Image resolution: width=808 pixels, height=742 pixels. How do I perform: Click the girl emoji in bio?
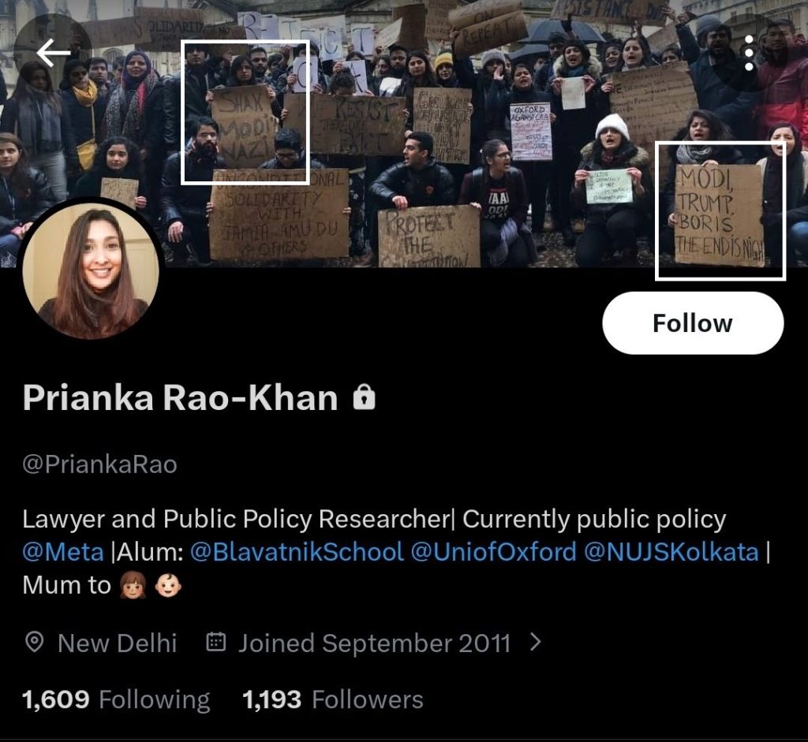click(133, 586)
